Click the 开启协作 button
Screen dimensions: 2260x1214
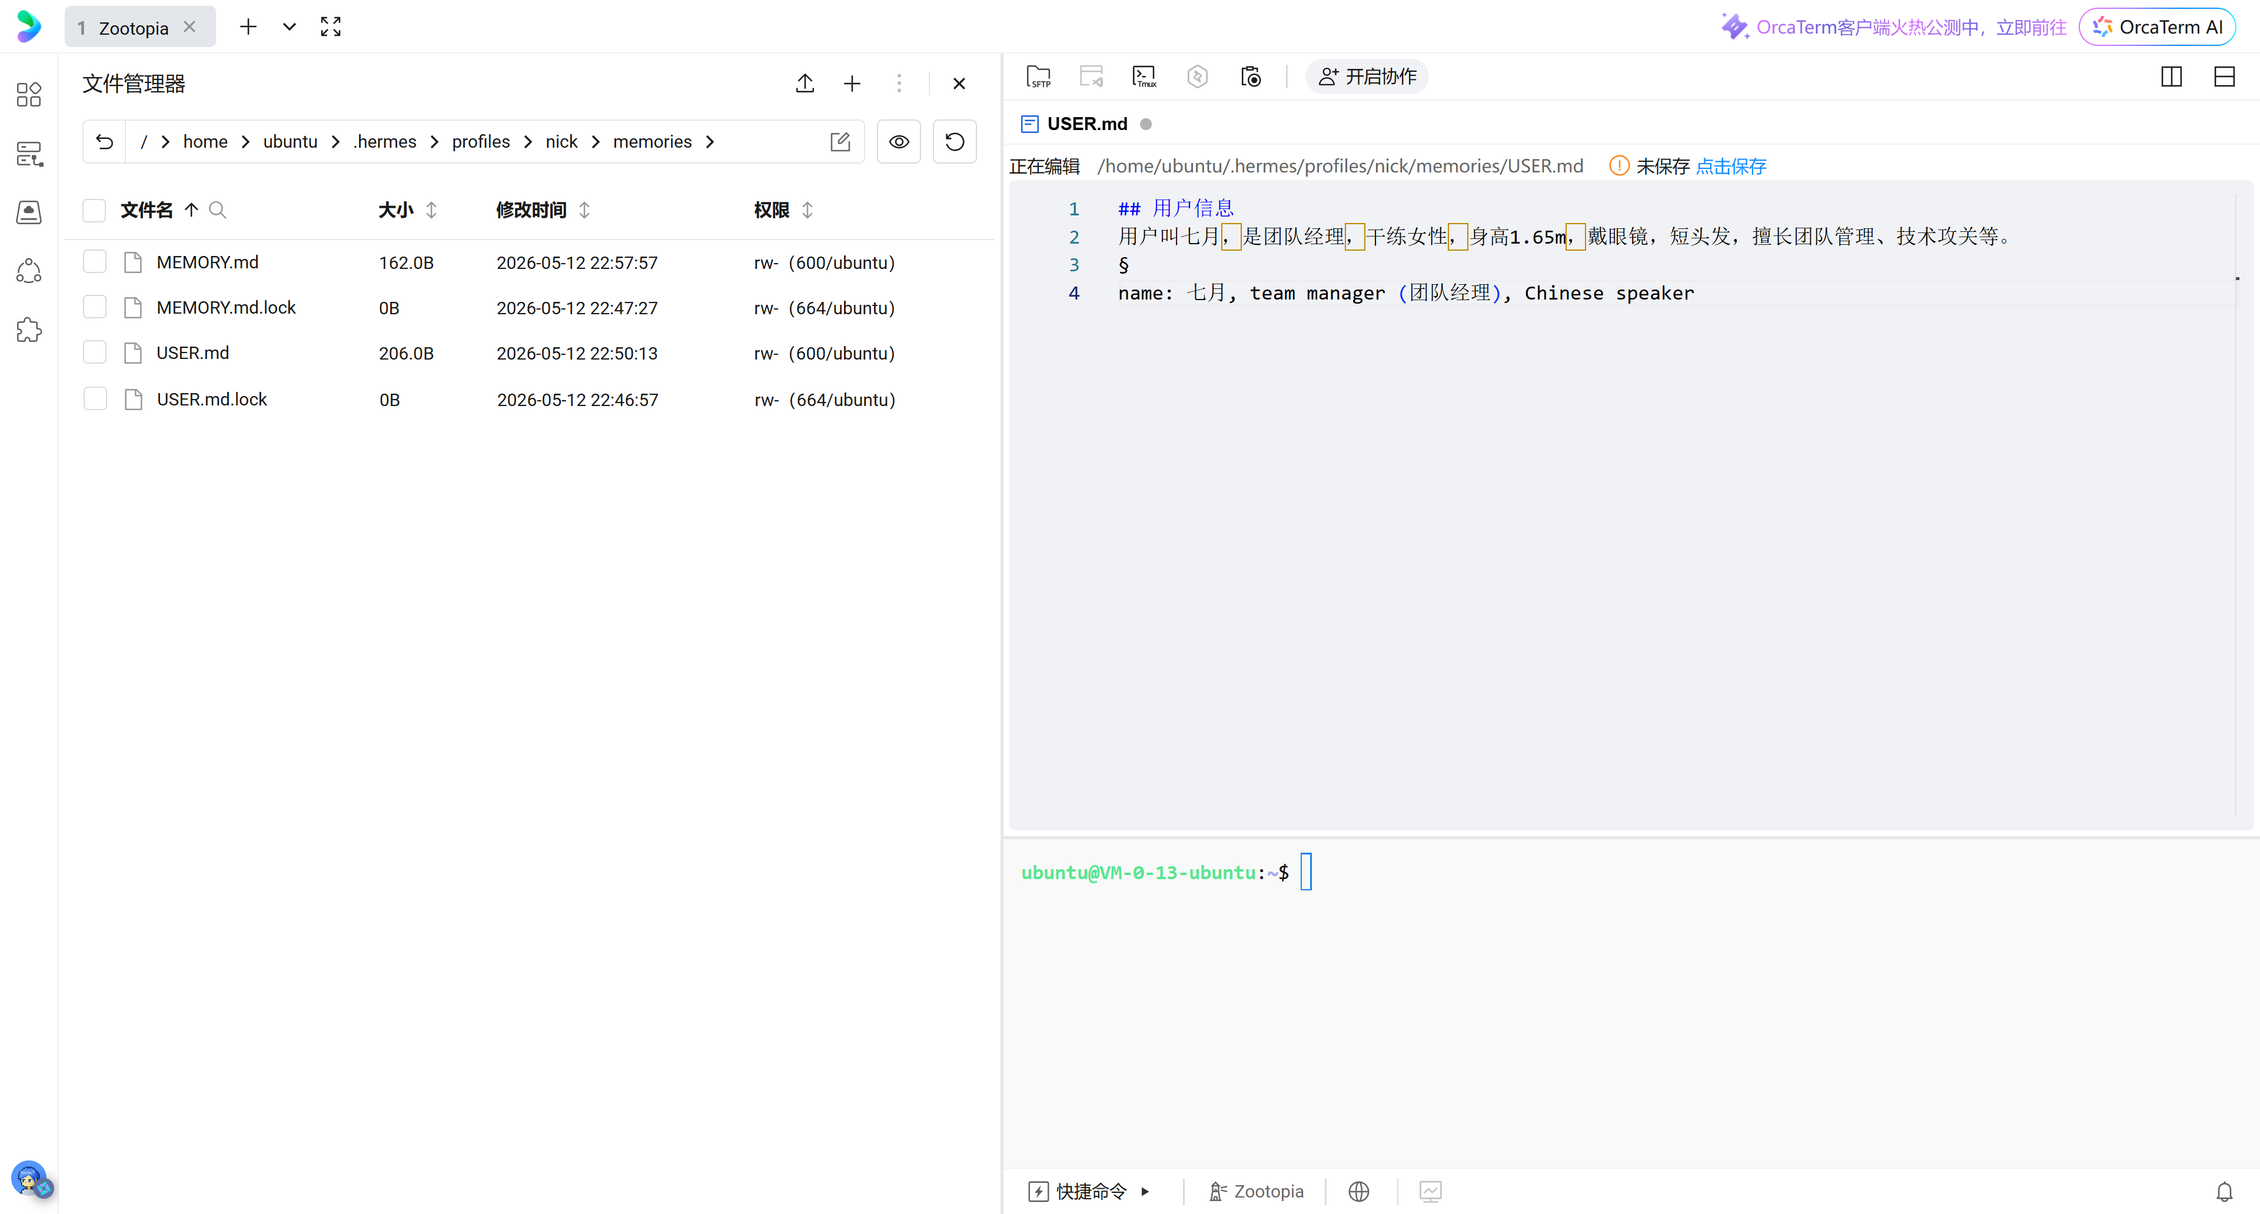click(1367, 77)
